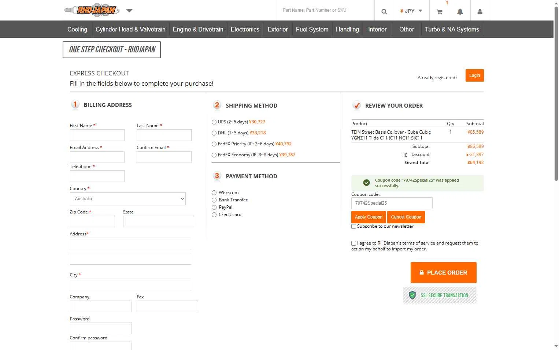Focus the Password field
This screenshot has width=559, height=350.
[x=101, y=328]
